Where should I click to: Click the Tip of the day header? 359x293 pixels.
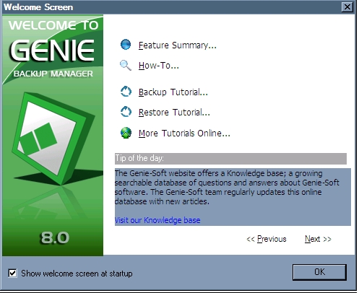tap(230, 159)
